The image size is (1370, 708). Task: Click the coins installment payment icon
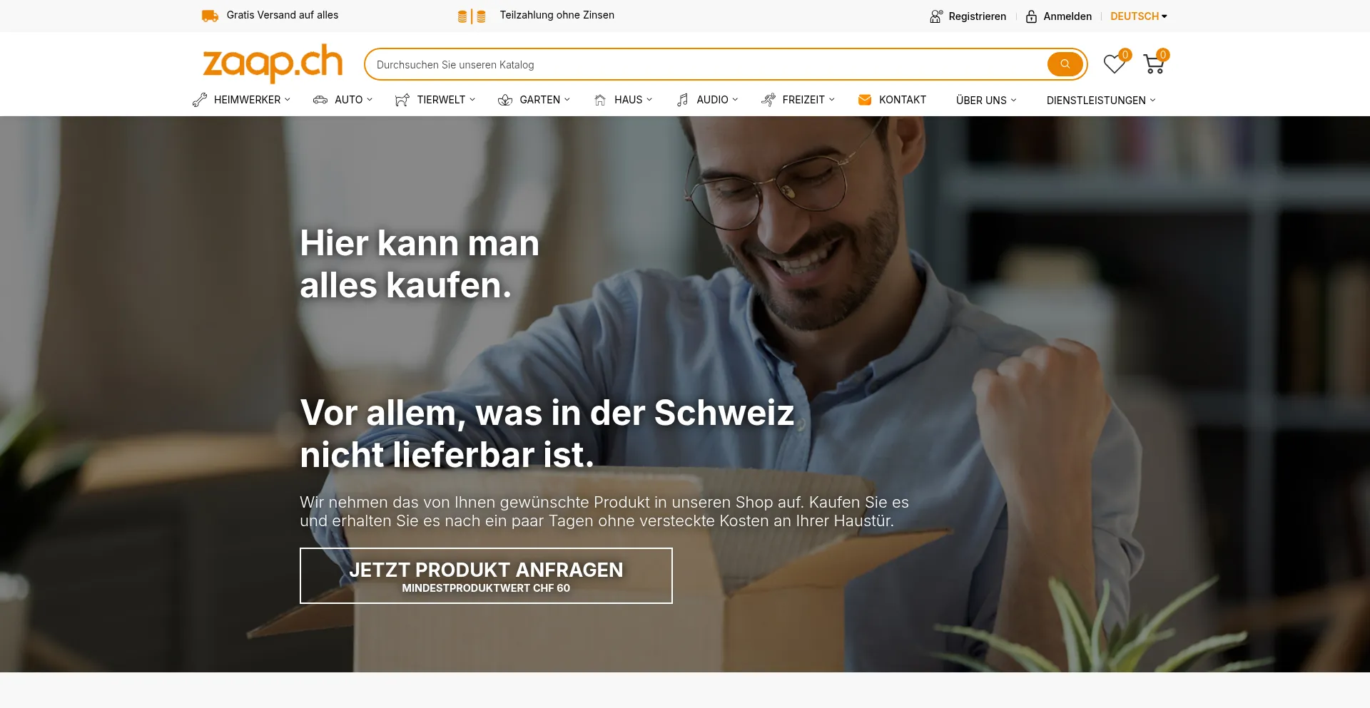click(x=472, y=16)
